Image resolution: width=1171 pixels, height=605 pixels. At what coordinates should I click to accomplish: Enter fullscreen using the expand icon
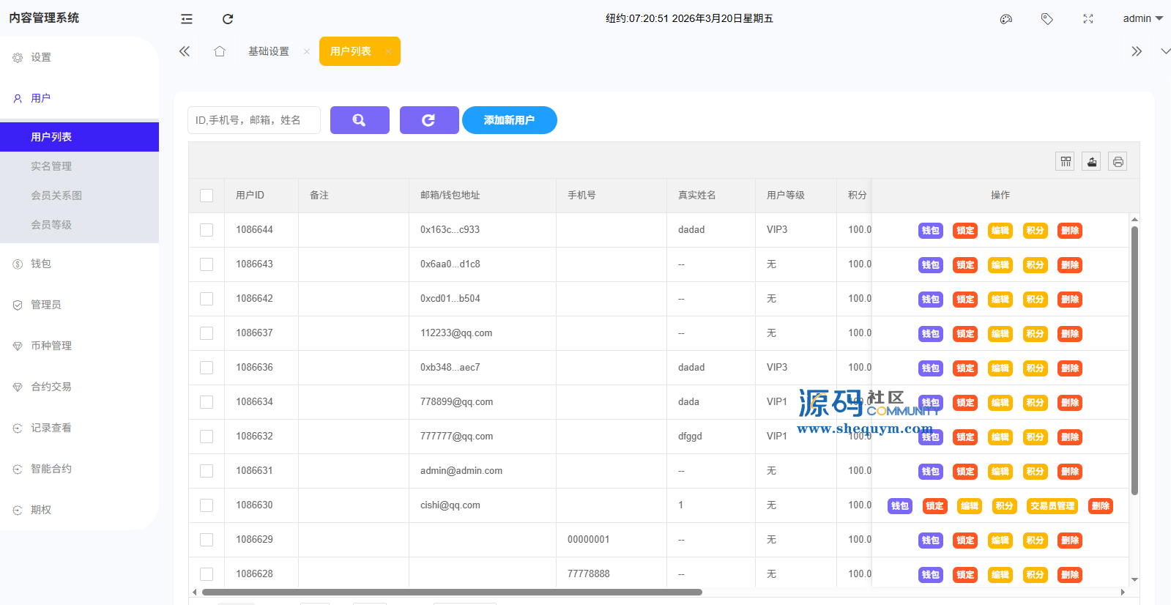(1088, 19)
